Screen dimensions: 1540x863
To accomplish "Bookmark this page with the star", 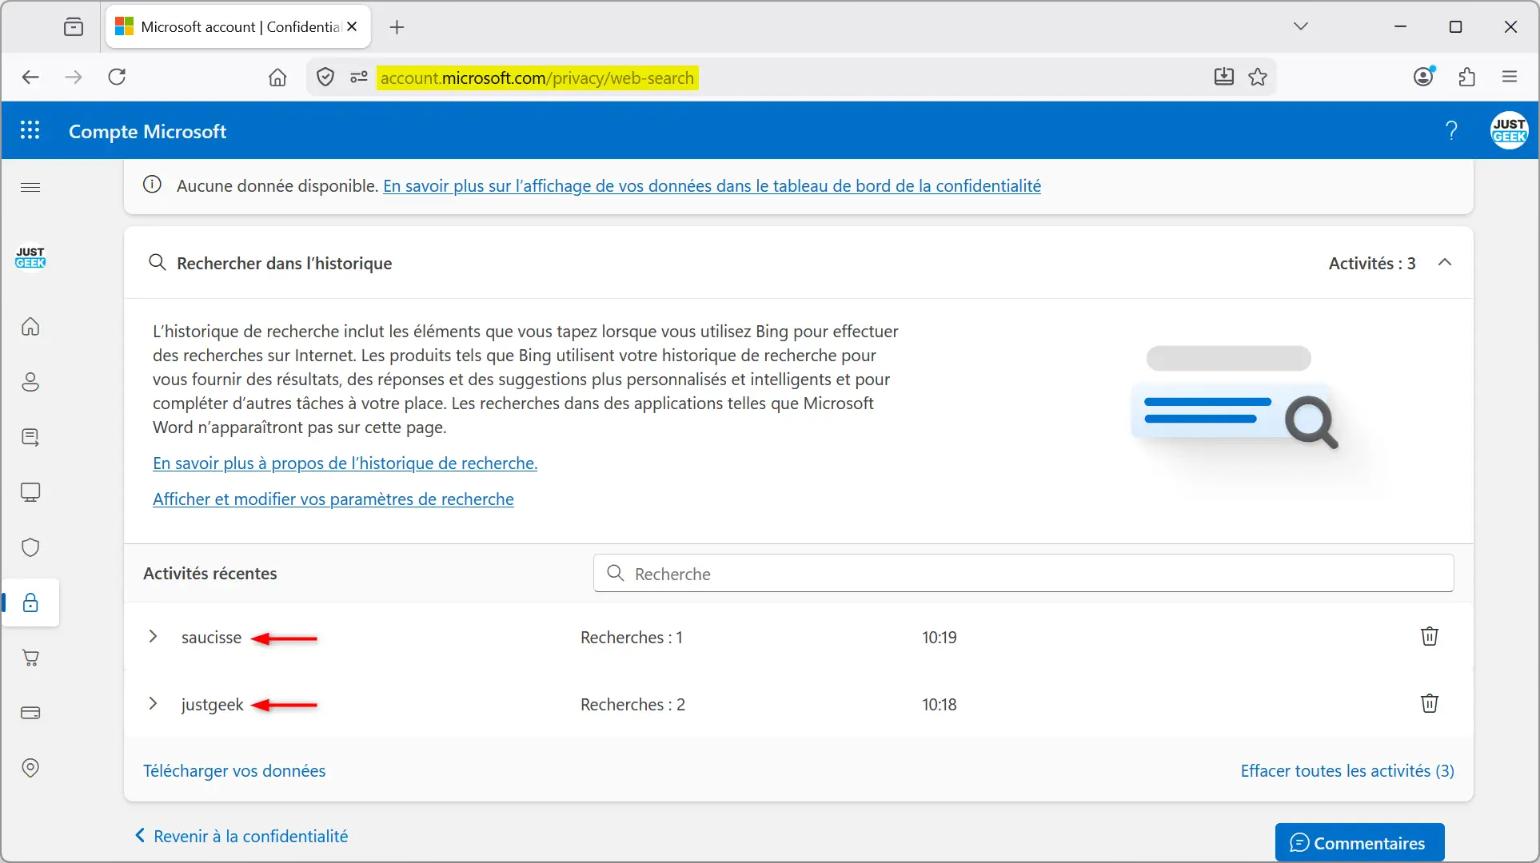I will pos(1258,78).
